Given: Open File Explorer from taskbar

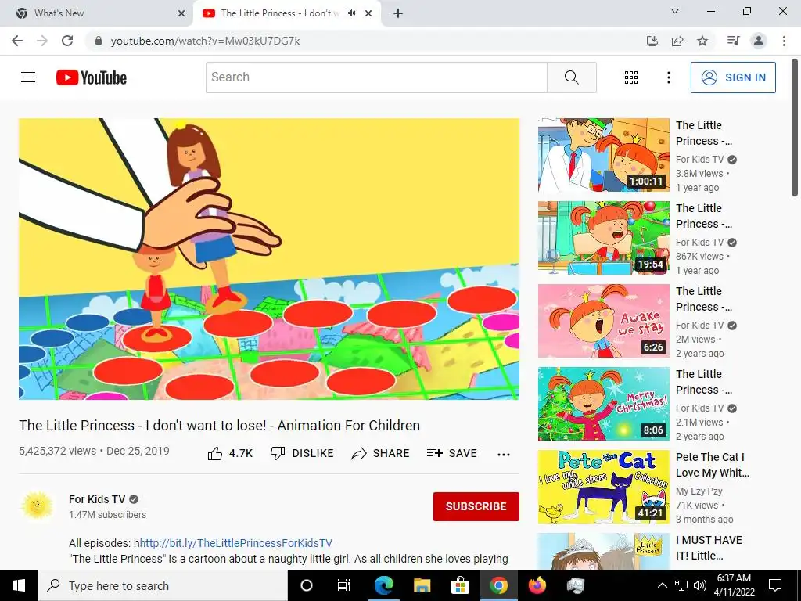Looking at the screenshot, I should (x=422, y=585).
